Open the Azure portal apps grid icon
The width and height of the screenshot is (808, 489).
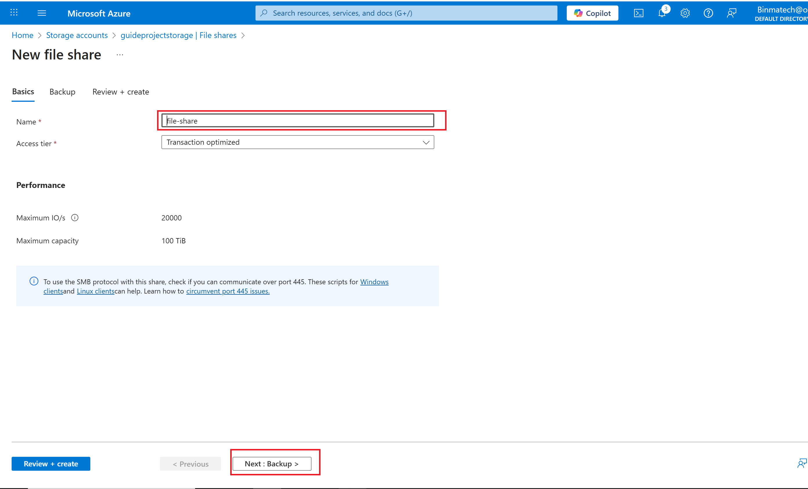[x=14, y=13]
